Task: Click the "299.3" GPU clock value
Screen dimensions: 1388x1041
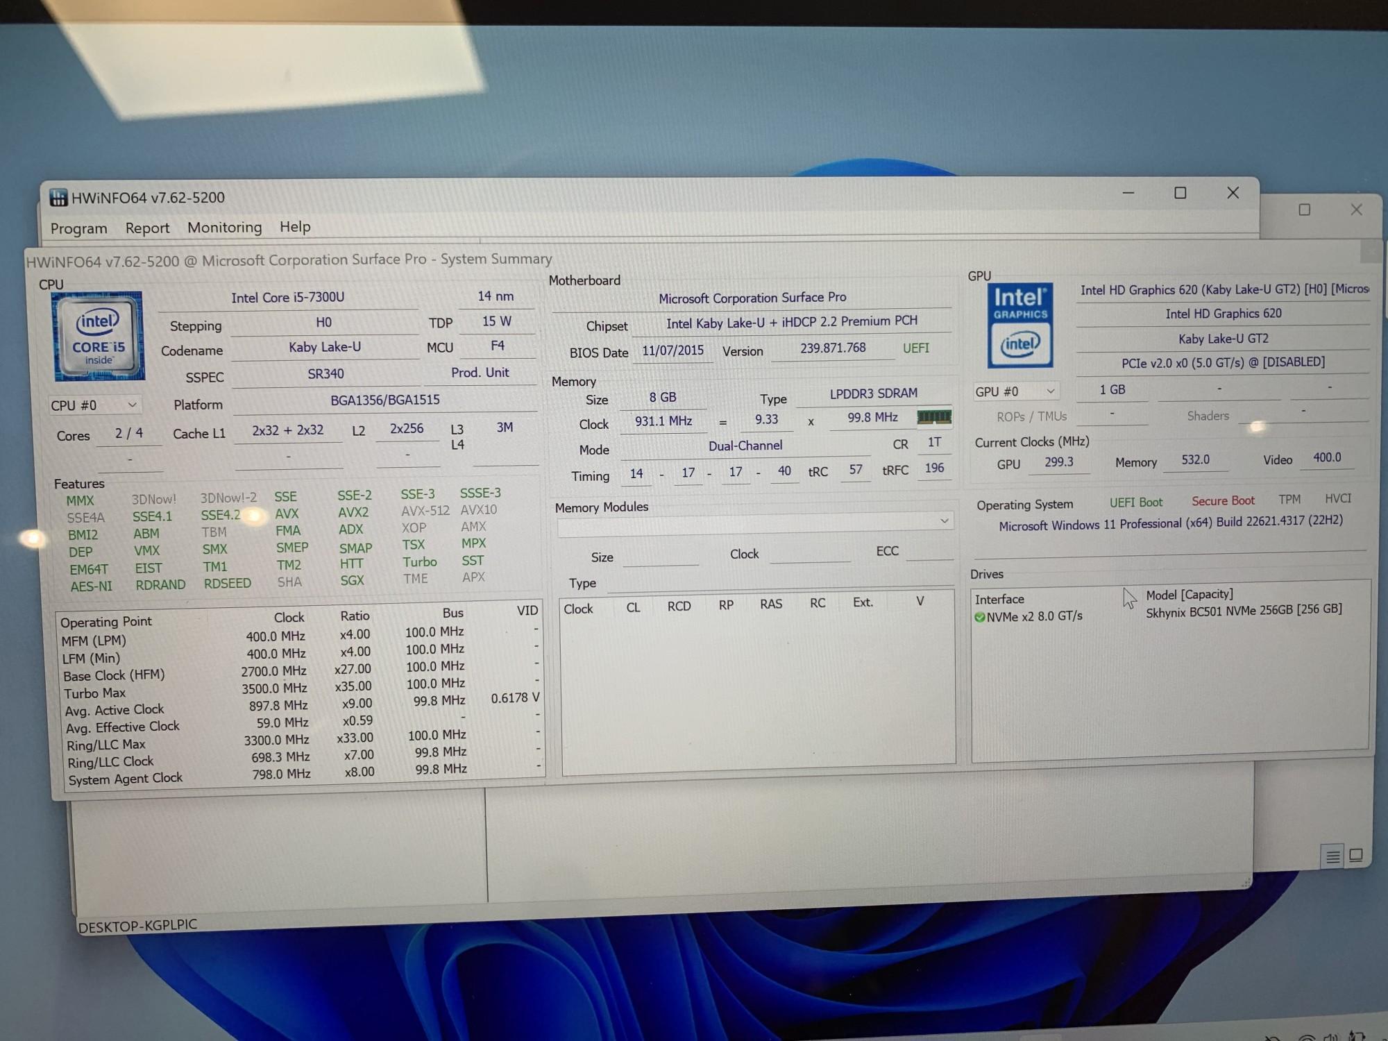Action: 1059,462
